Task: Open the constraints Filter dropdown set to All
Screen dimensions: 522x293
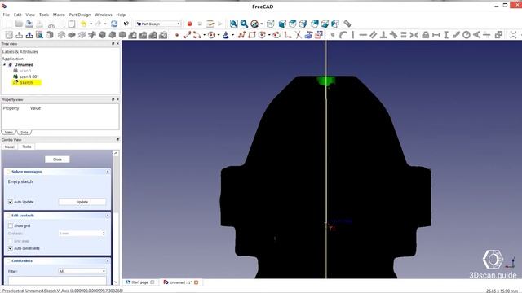Action: pyautogui.click(x=82, y=271)
